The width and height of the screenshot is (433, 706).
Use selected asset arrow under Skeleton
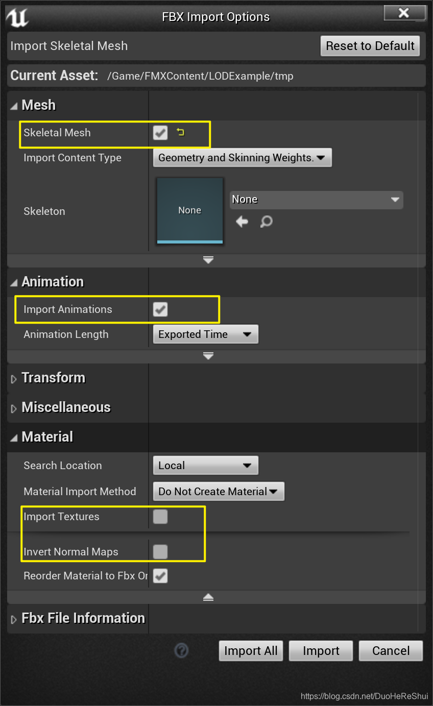pos(242,222)
